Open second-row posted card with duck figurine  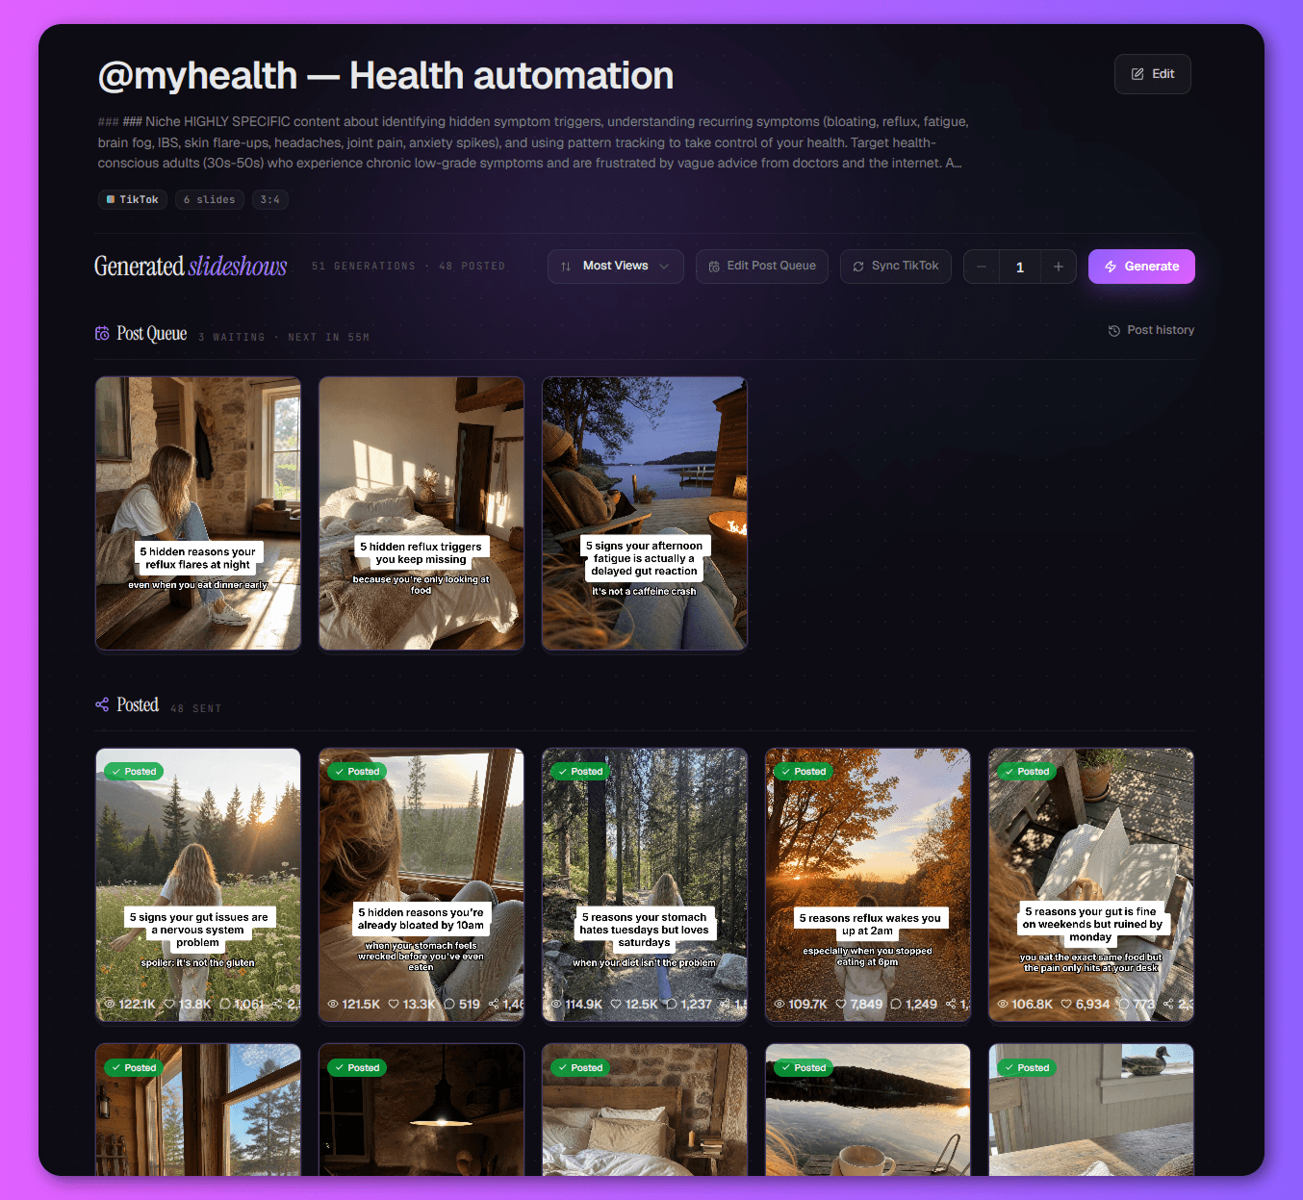(1091, 1110)
